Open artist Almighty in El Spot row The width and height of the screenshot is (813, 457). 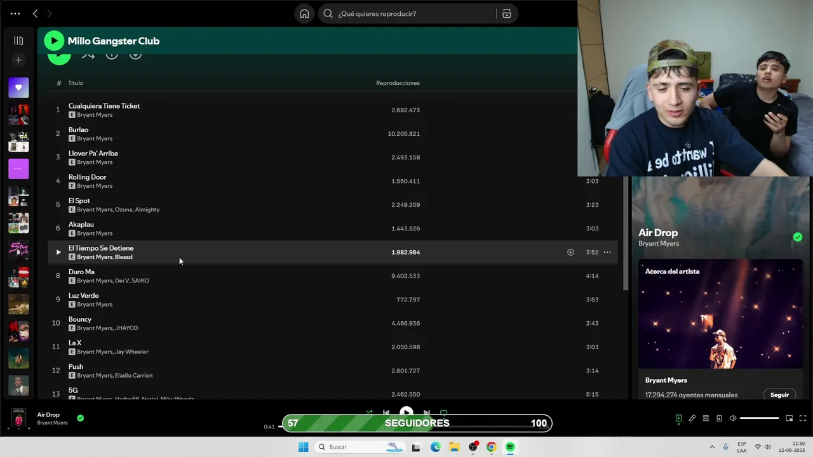click(x=147, y=209)
